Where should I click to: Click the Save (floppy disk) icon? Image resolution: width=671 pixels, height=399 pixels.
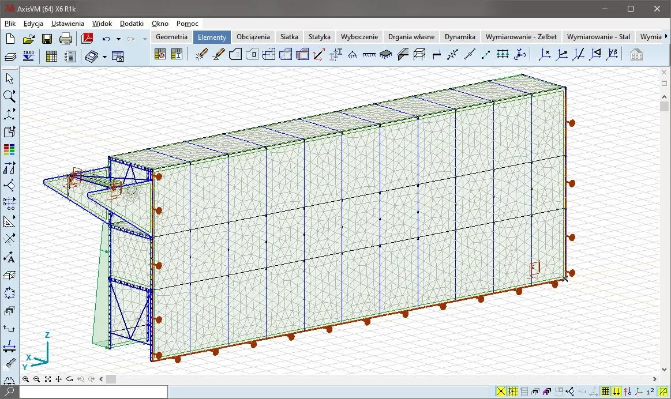pos(47,39)
